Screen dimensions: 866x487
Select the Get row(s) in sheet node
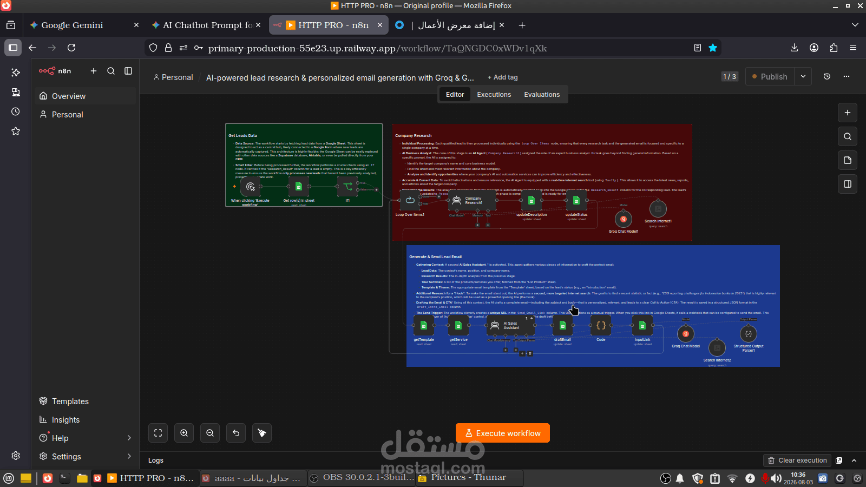click(299, 187)
